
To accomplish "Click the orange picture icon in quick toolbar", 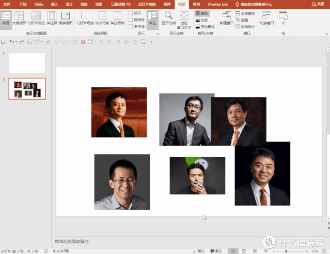I will tap(83, 42).
